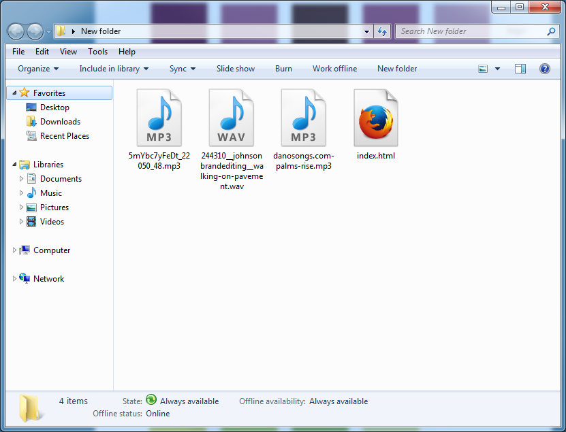Click the Downloads folder icon

coord(31,122)
